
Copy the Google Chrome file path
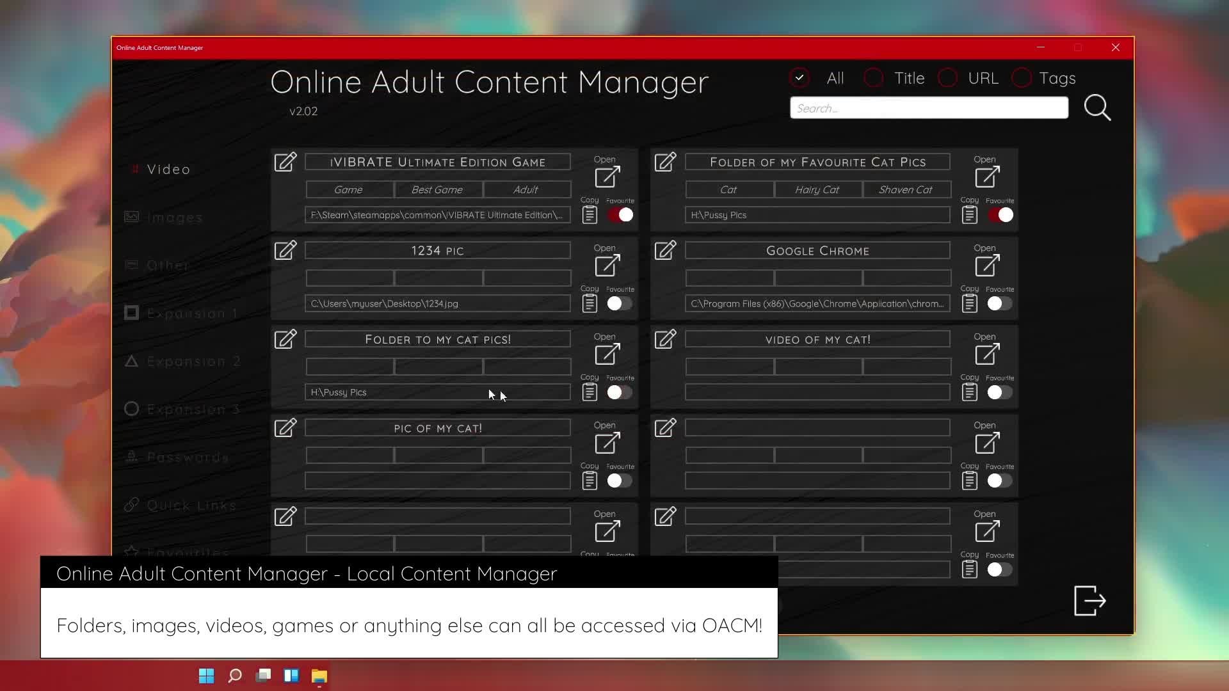969,303
